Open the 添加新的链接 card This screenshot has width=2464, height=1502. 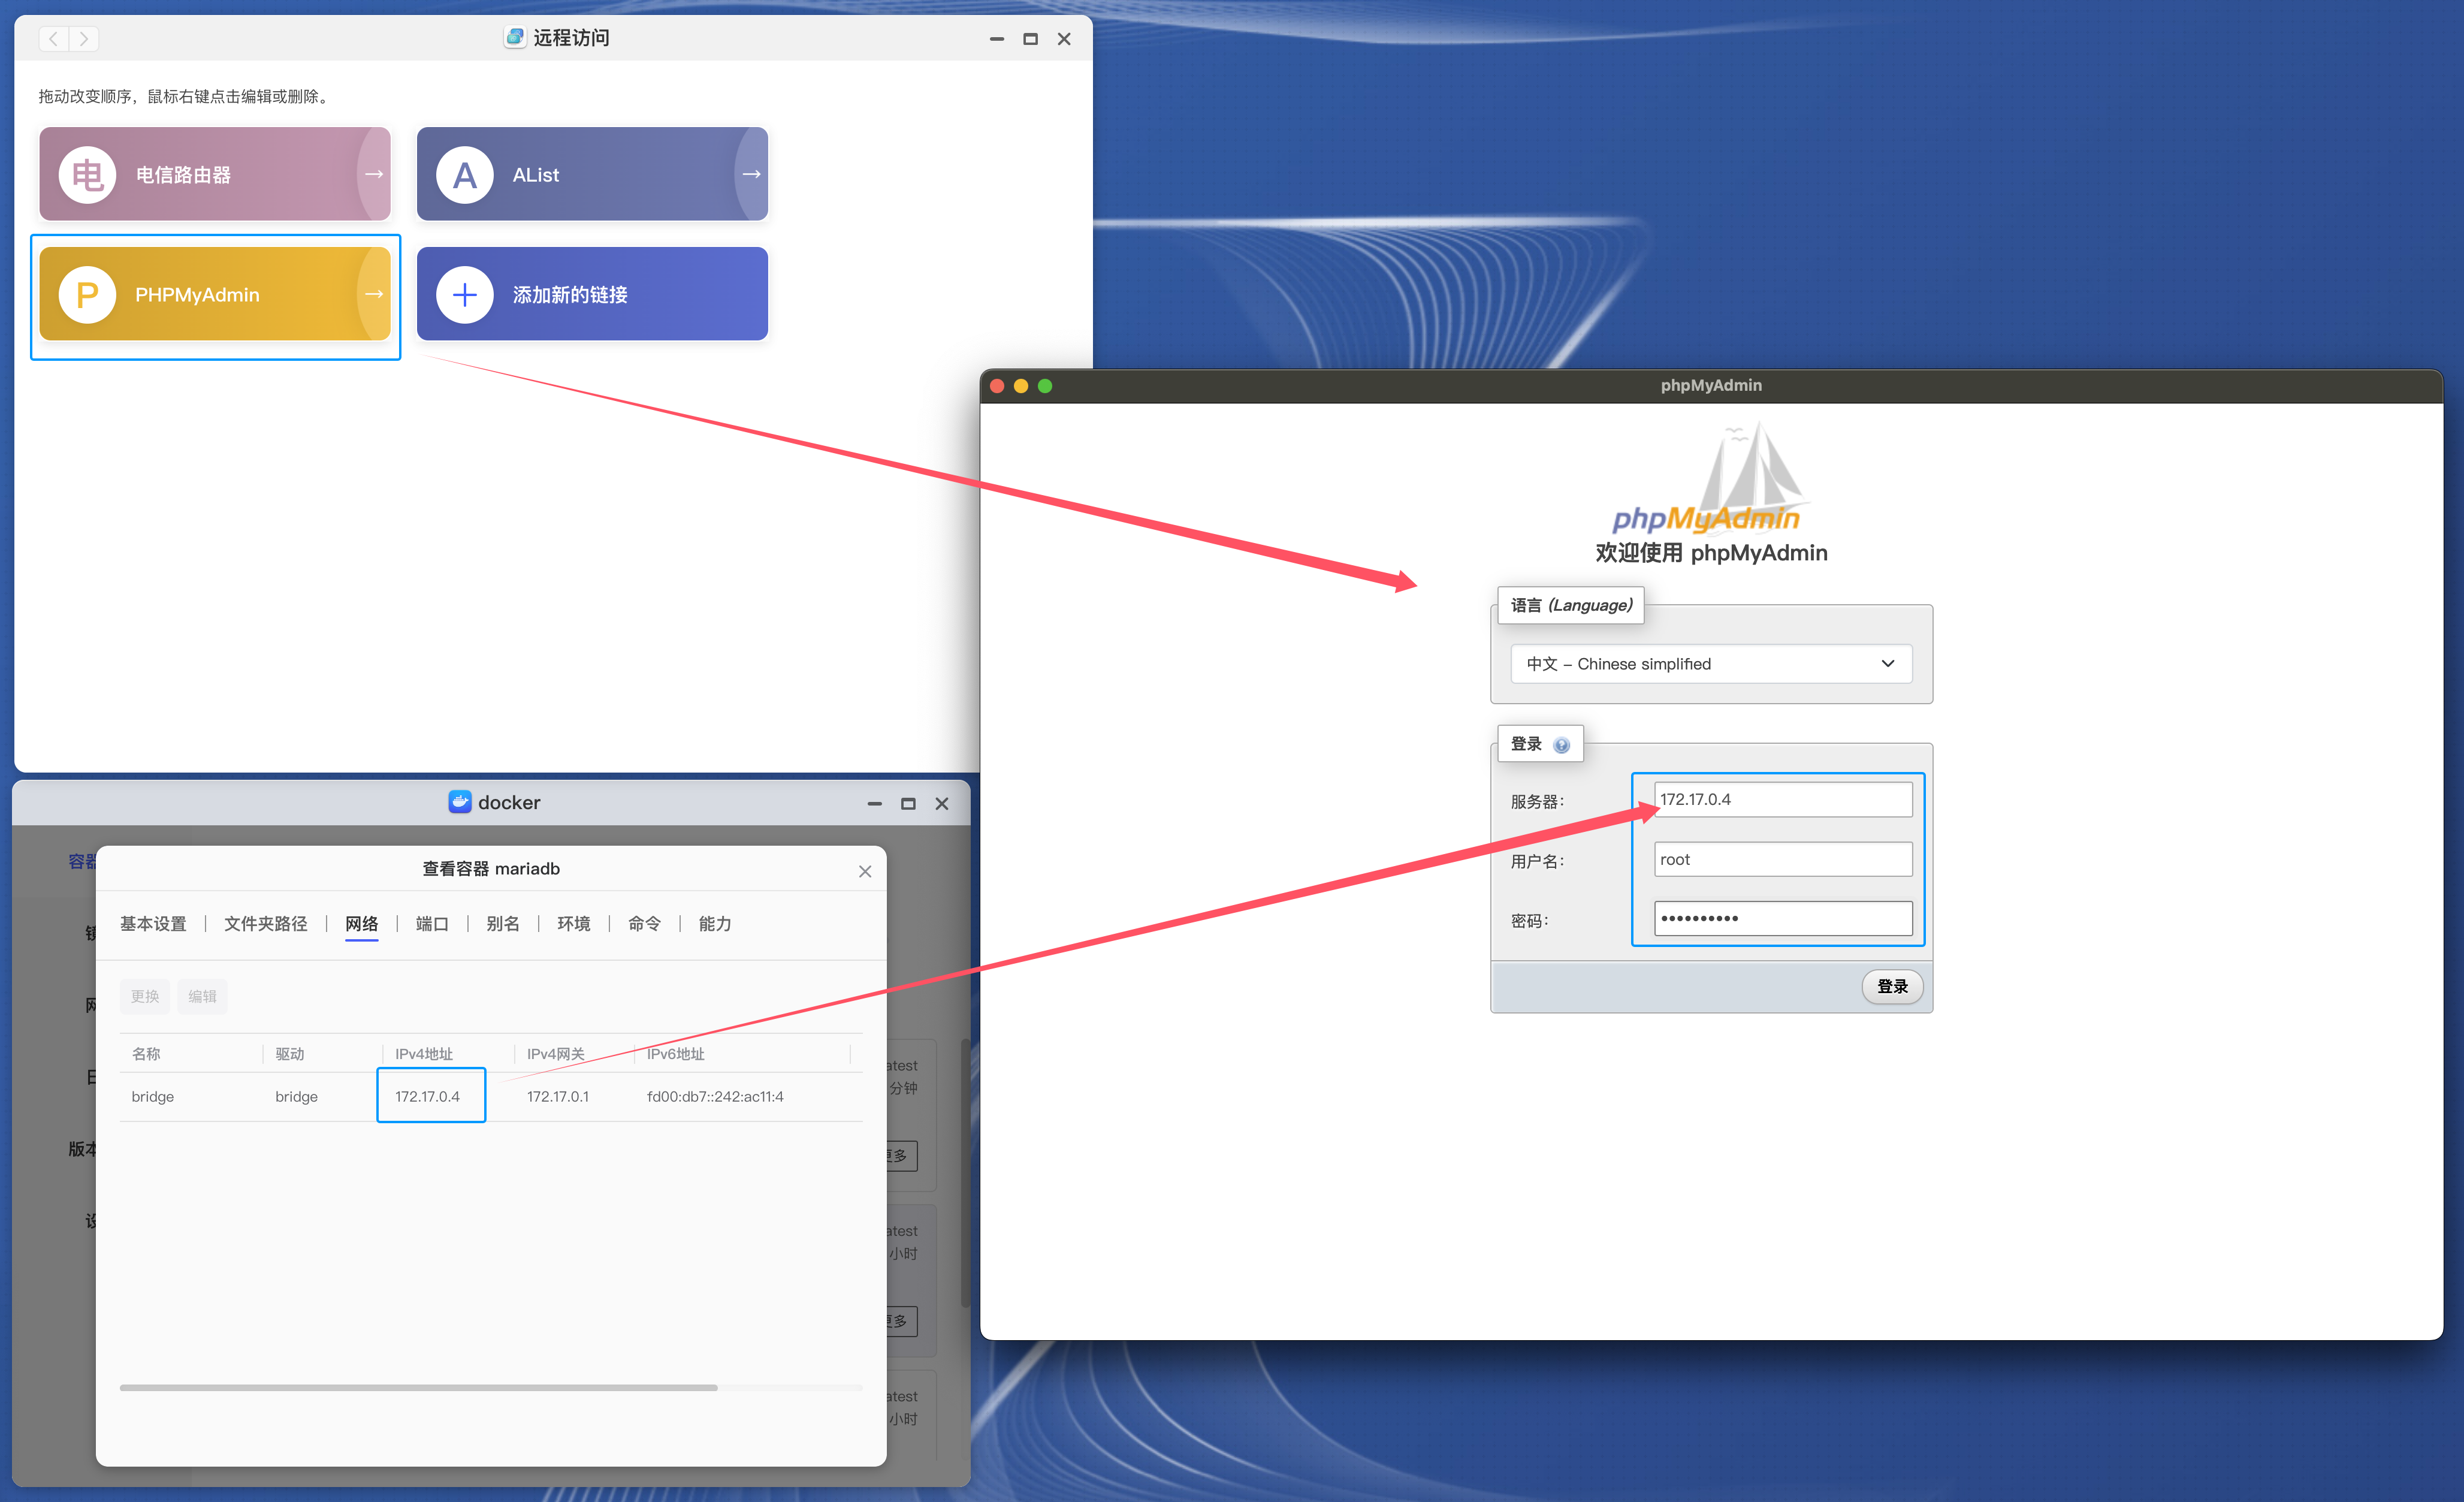592,294
